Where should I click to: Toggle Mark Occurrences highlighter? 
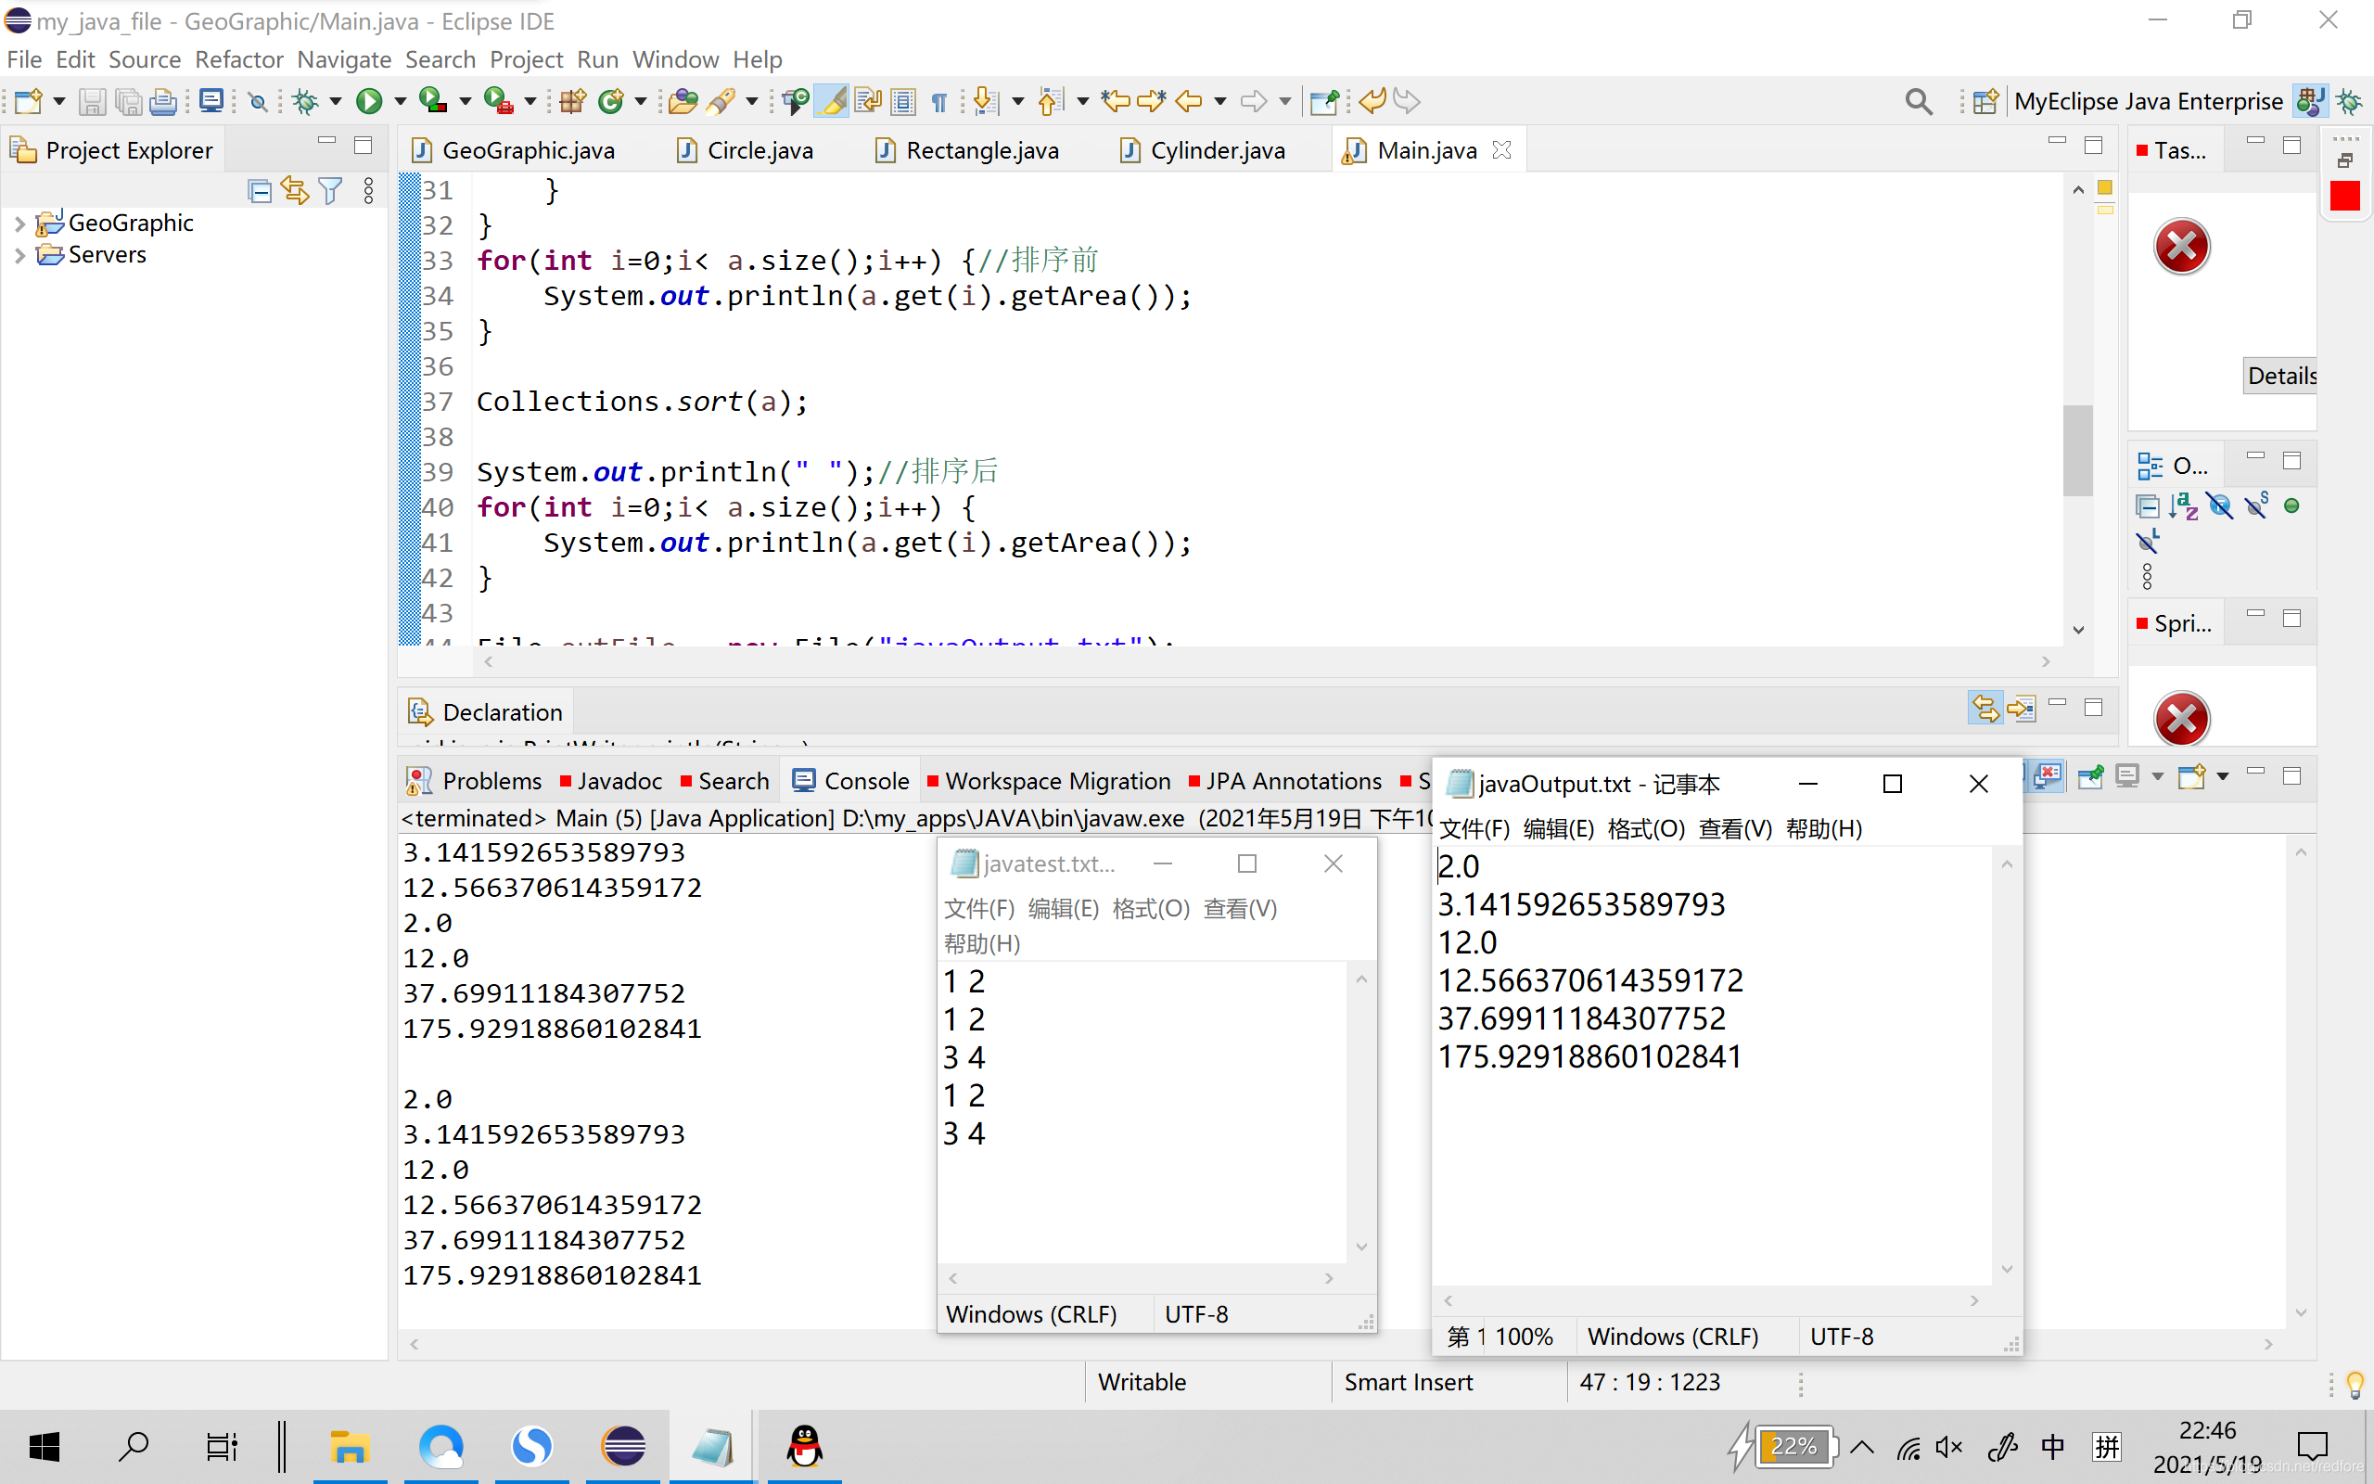coord(833,101)
